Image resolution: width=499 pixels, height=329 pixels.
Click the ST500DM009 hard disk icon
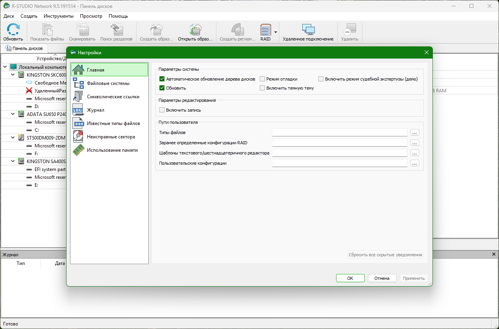[x=21, y=138]
